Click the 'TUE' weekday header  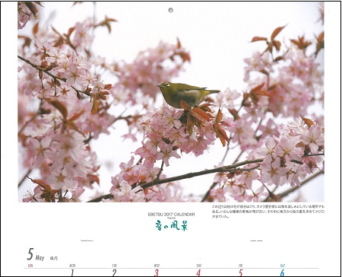[115, 266]
